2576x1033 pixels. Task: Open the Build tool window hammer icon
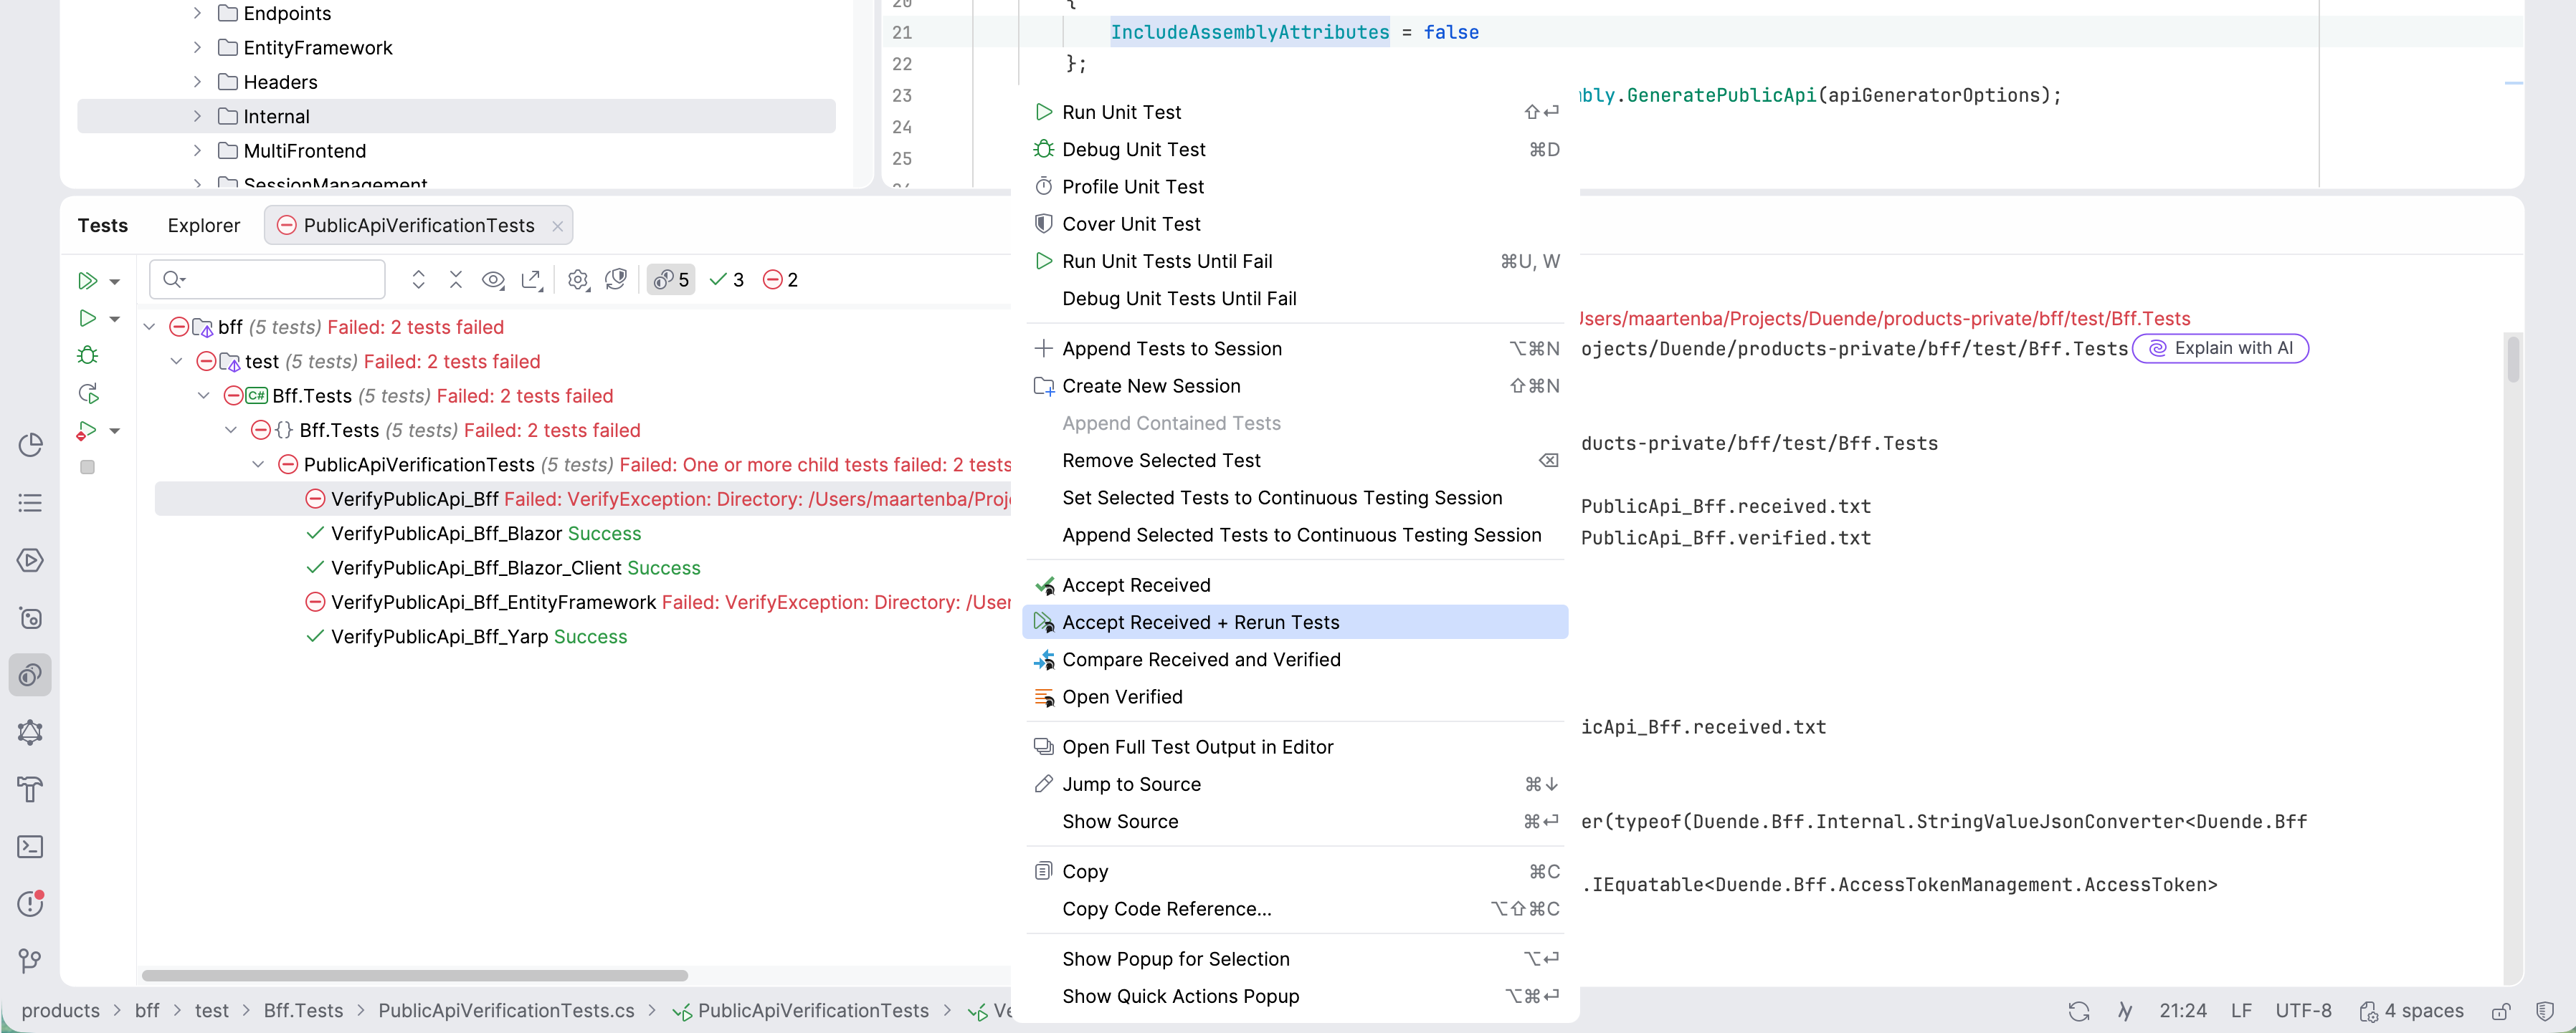pos(30,789)
